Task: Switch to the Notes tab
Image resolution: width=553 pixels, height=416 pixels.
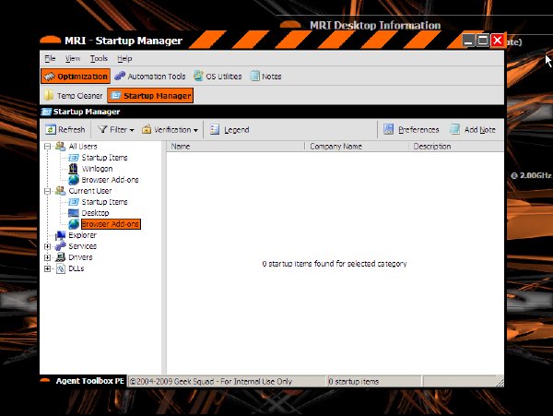Action: [266, 77]
